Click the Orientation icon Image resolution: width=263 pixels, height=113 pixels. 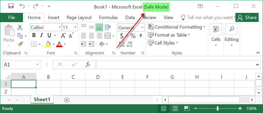tap(102, 44)
